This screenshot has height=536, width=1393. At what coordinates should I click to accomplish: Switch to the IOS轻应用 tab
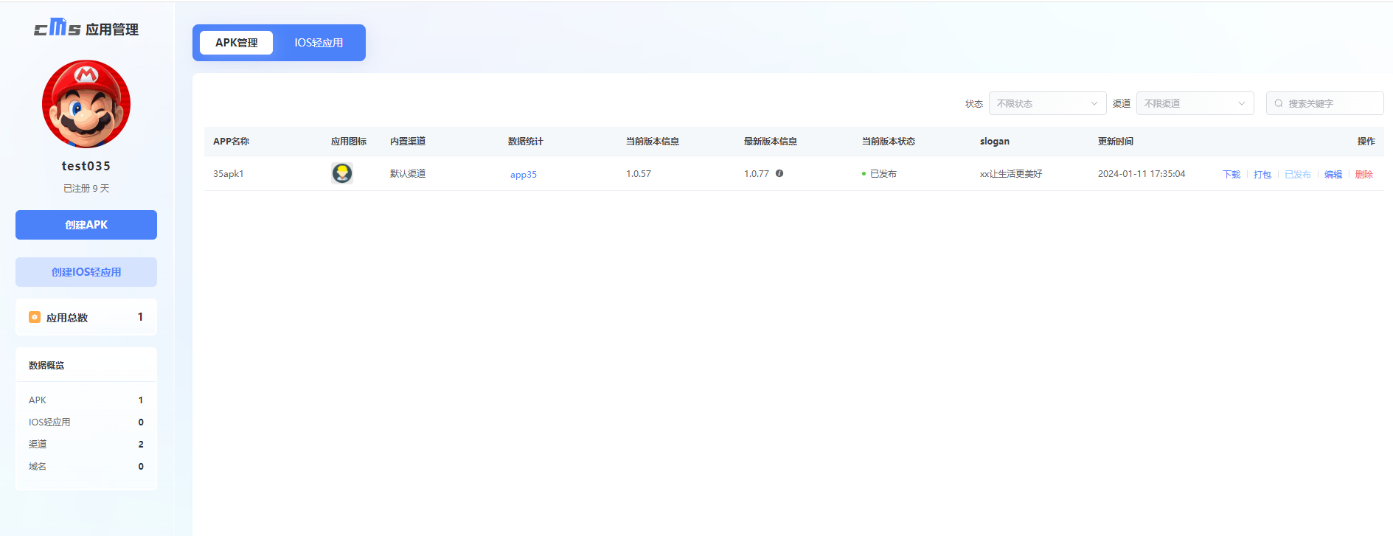tap(319, 43)
